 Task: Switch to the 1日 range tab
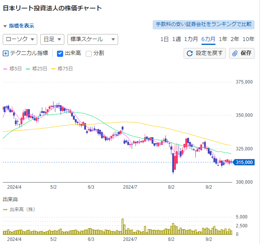(164, 39)
